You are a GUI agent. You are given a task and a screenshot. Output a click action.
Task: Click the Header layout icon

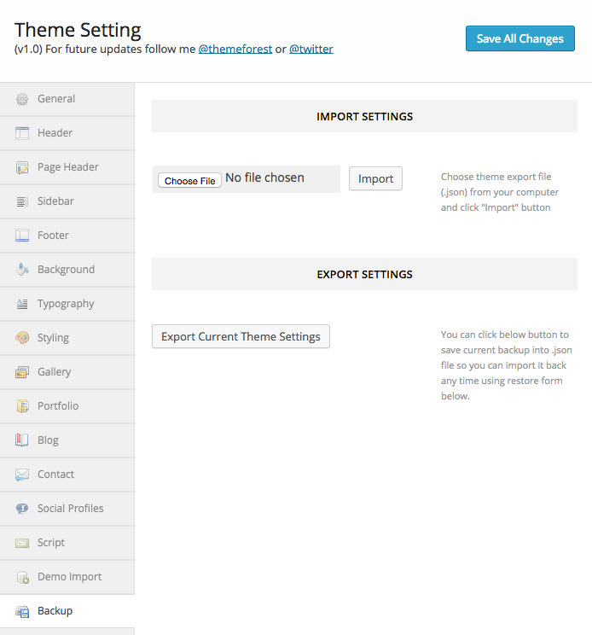tap(22, 133)
